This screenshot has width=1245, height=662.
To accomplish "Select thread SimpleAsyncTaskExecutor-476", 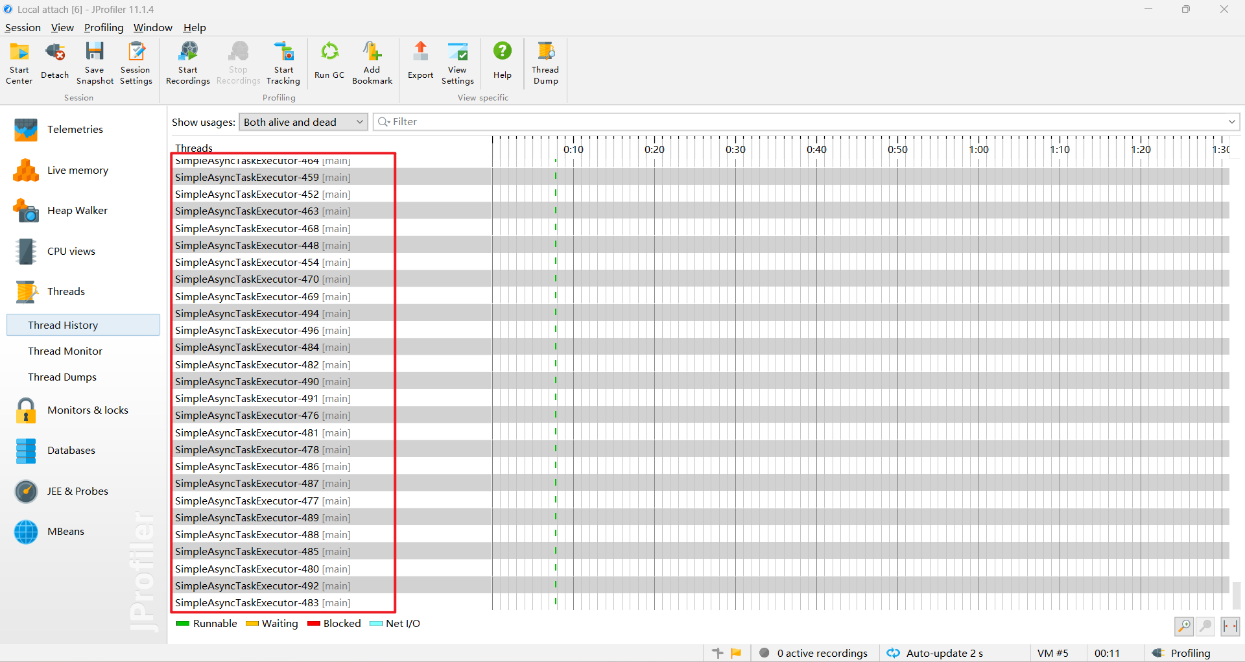I will point(263,415).
